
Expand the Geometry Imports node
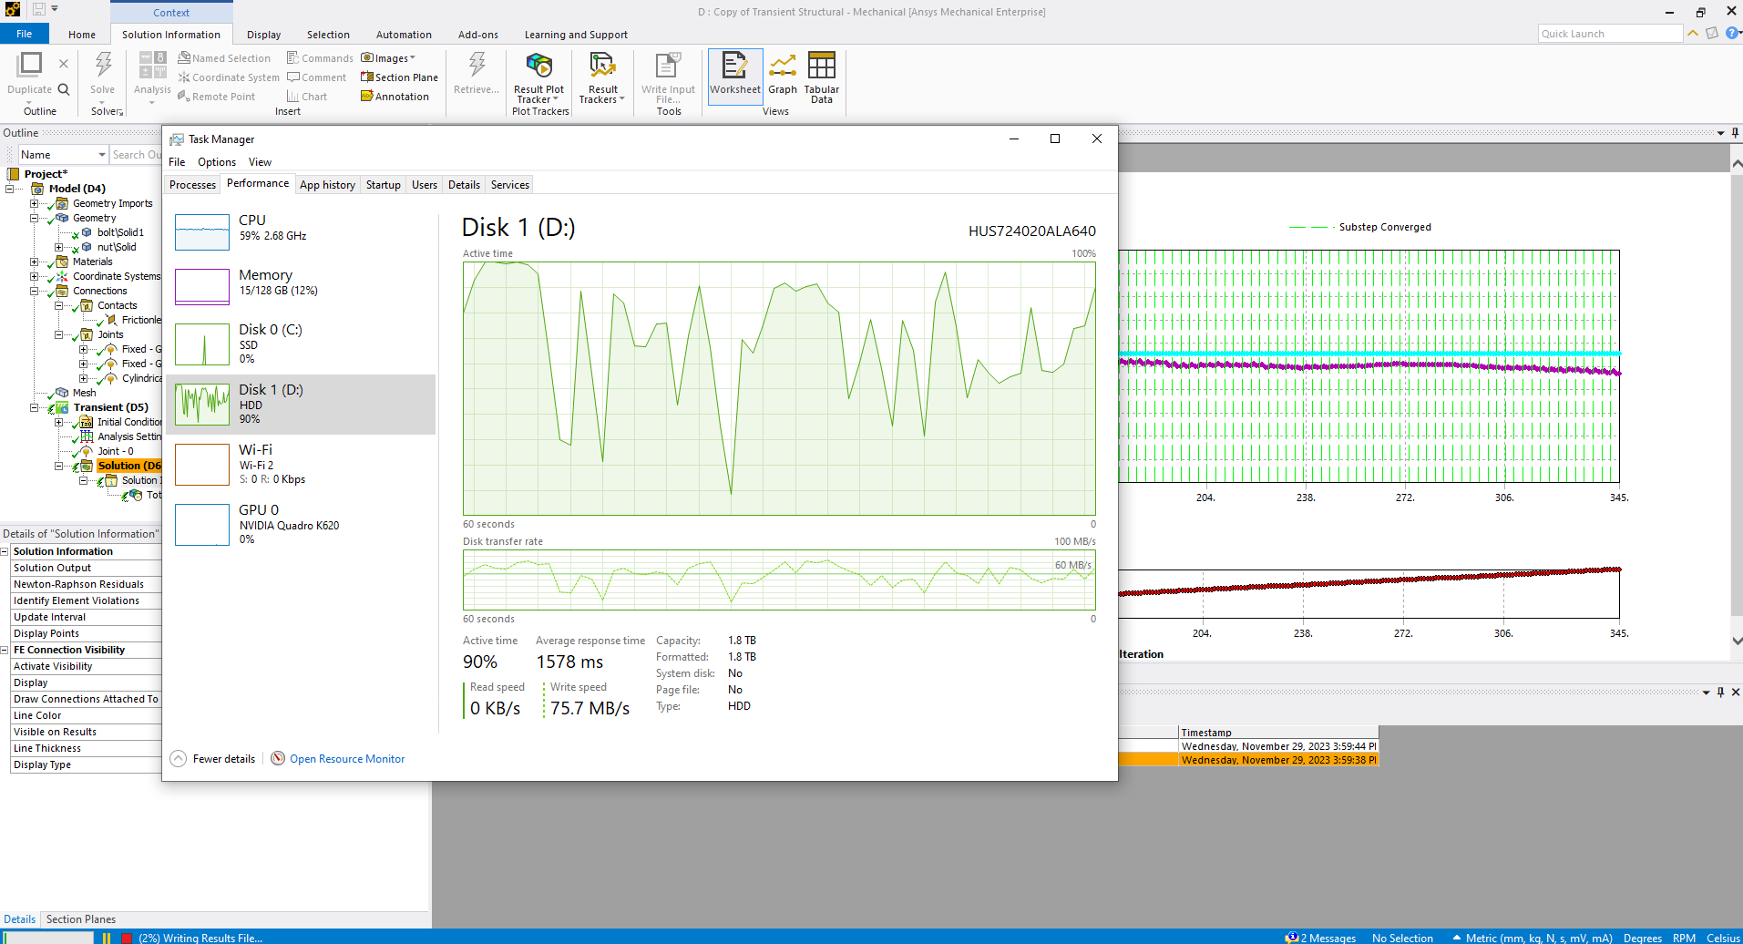35,203
